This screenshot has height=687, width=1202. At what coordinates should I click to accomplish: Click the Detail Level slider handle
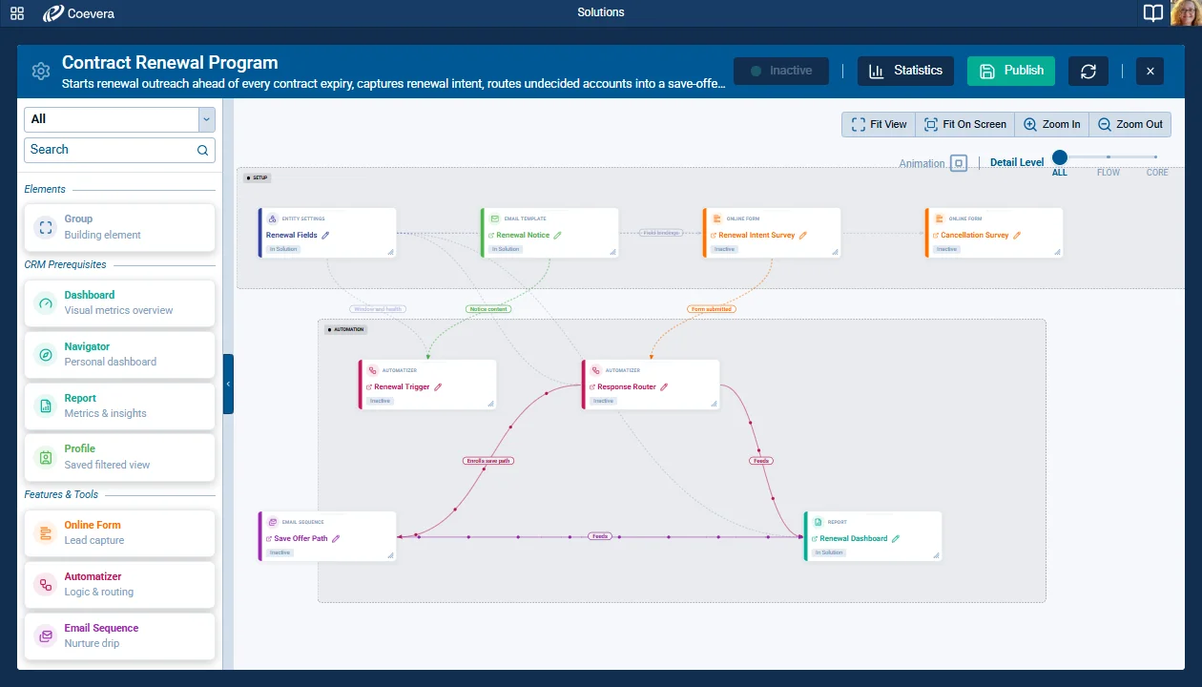click(1060, 157)
